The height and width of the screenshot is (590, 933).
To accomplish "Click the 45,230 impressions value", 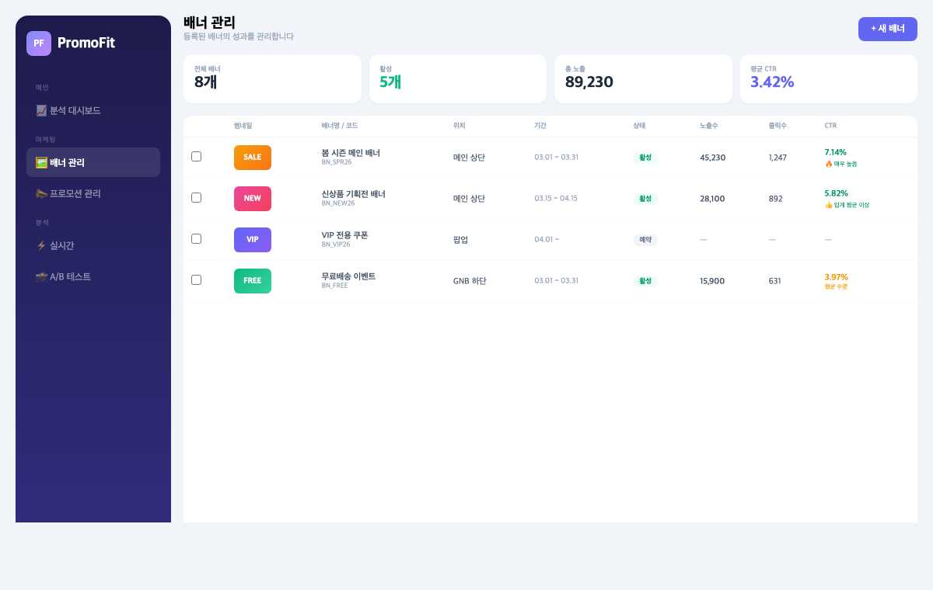I will (x=713, y=158).
